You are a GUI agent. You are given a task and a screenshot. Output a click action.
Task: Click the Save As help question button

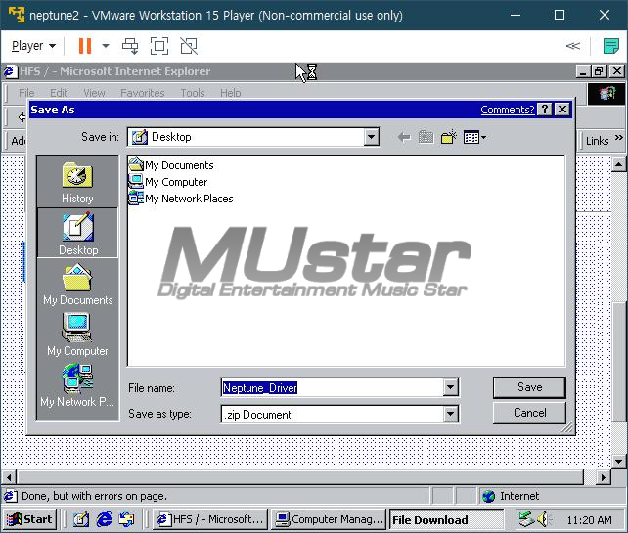coord(545,110)
